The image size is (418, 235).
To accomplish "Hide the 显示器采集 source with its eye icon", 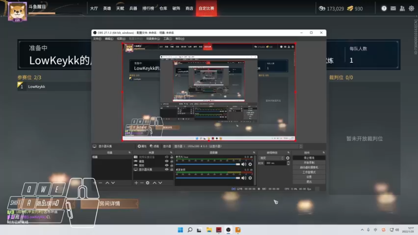I will click(167, 169).
